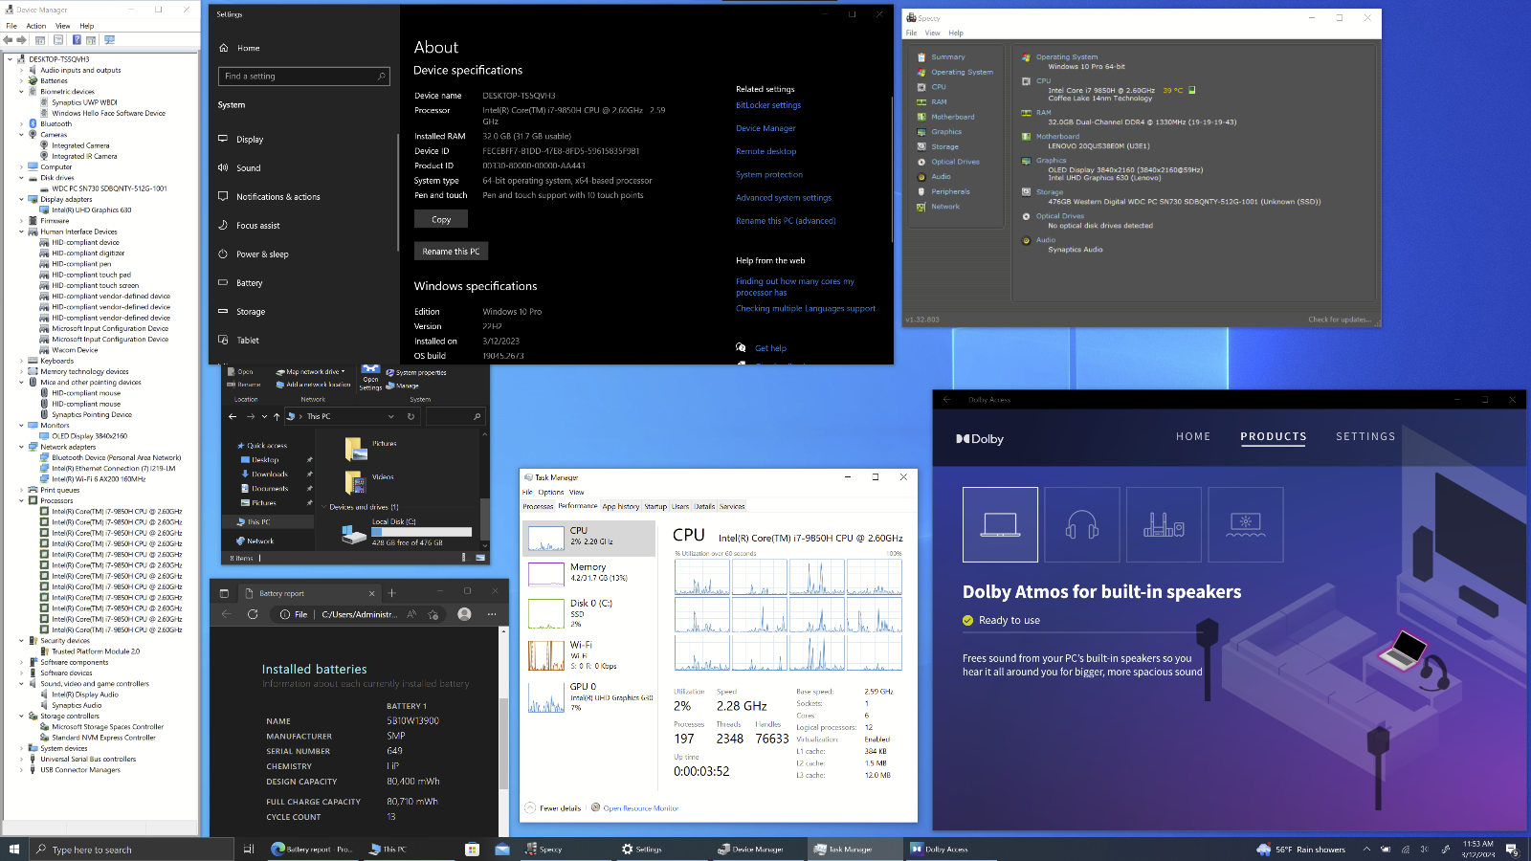Open Peripherals section in Speccy
Viewport: 1531px width, 861px height.
[950, 191]
